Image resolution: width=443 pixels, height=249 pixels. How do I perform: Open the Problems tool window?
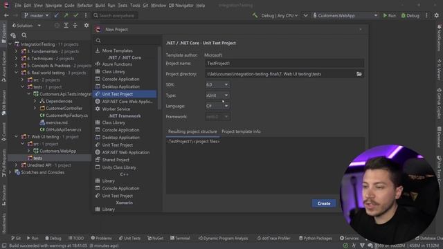(x=102, y=238)
